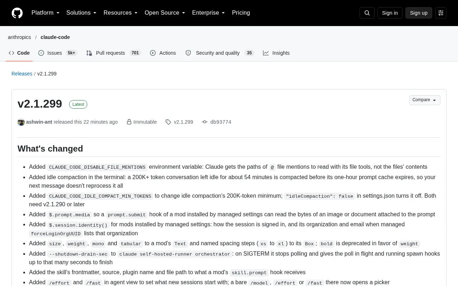Viewport: 458px width, 286px height.
Task: Click the Latest release badge
Action: tap(78, 104)
